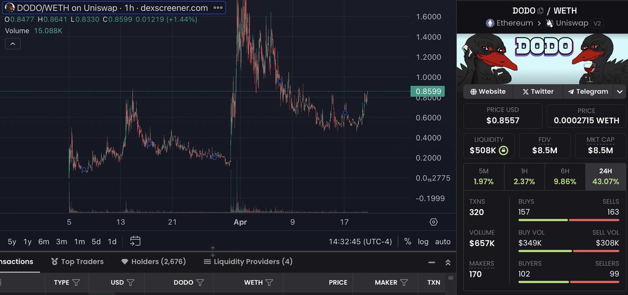
Task: Select the 6H timeframe stats tab
Action: (565, 176)
